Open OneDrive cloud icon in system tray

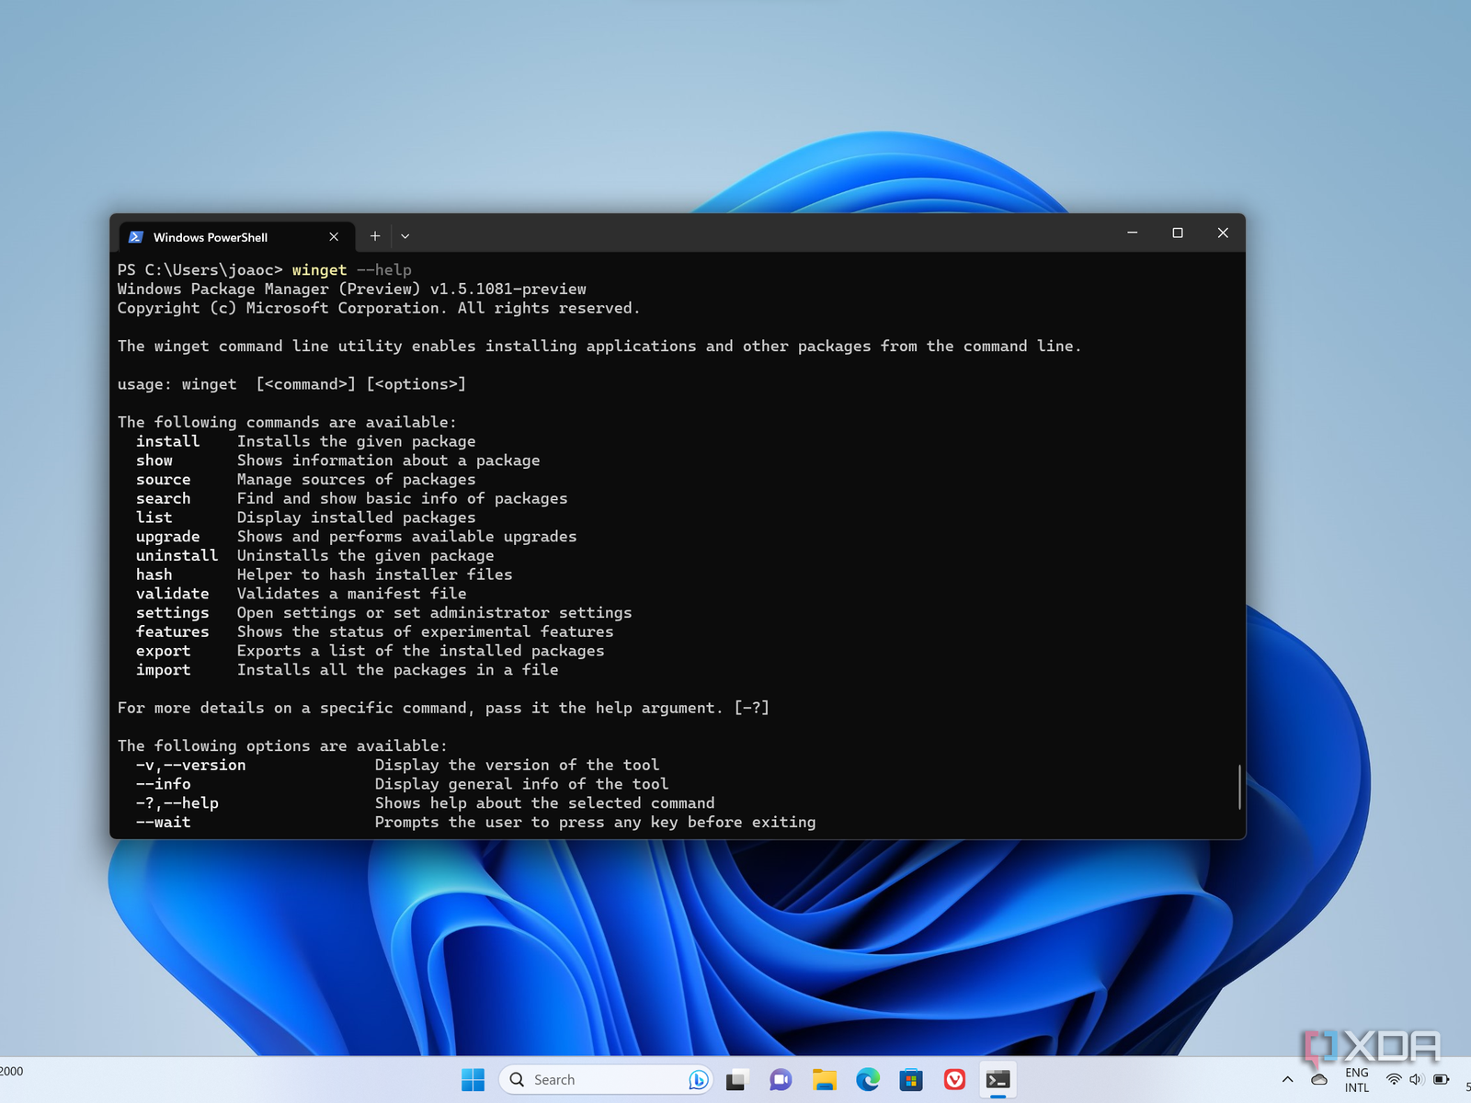tap(1319, 1080)
